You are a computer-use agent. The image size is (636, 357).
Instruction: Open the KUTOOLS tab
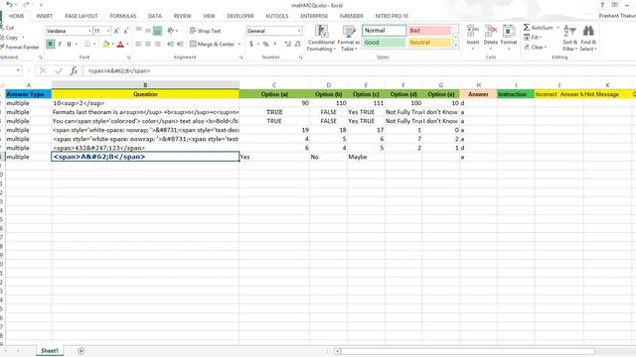[276, 16]
